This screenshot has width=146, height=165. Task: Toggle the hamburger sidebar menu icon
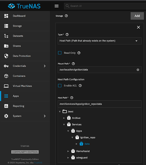(x=57, y=6)
